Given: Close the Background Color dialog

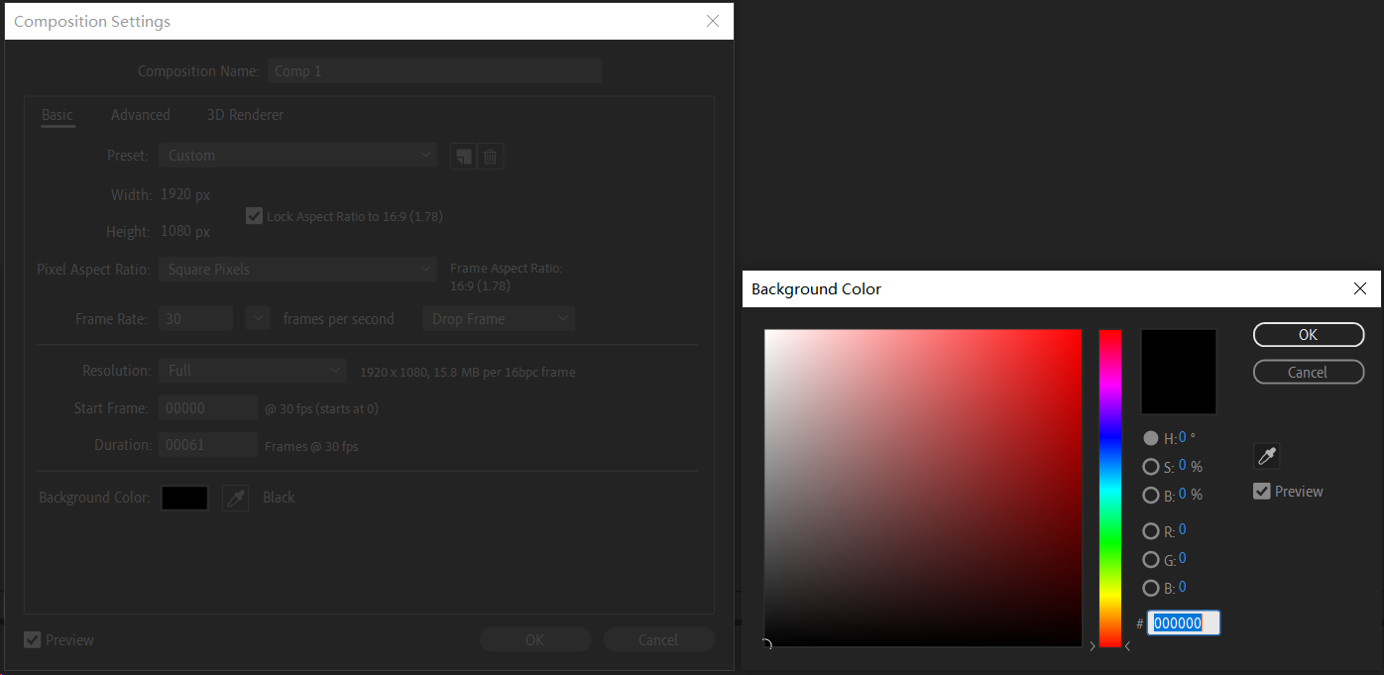Looking at the screenshot, I should coord(1359,288).
